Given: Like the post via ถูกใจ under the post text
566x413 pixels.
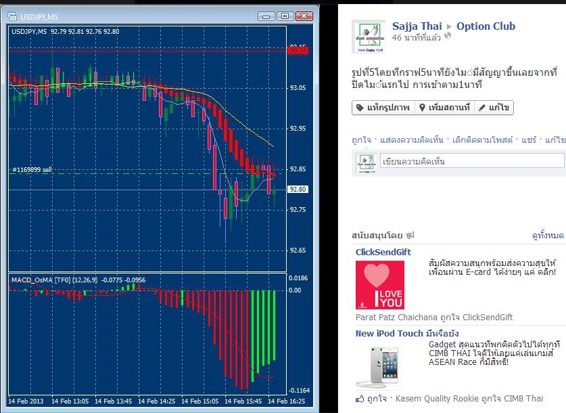Looking at the screenshot, I should pos(361,140).
